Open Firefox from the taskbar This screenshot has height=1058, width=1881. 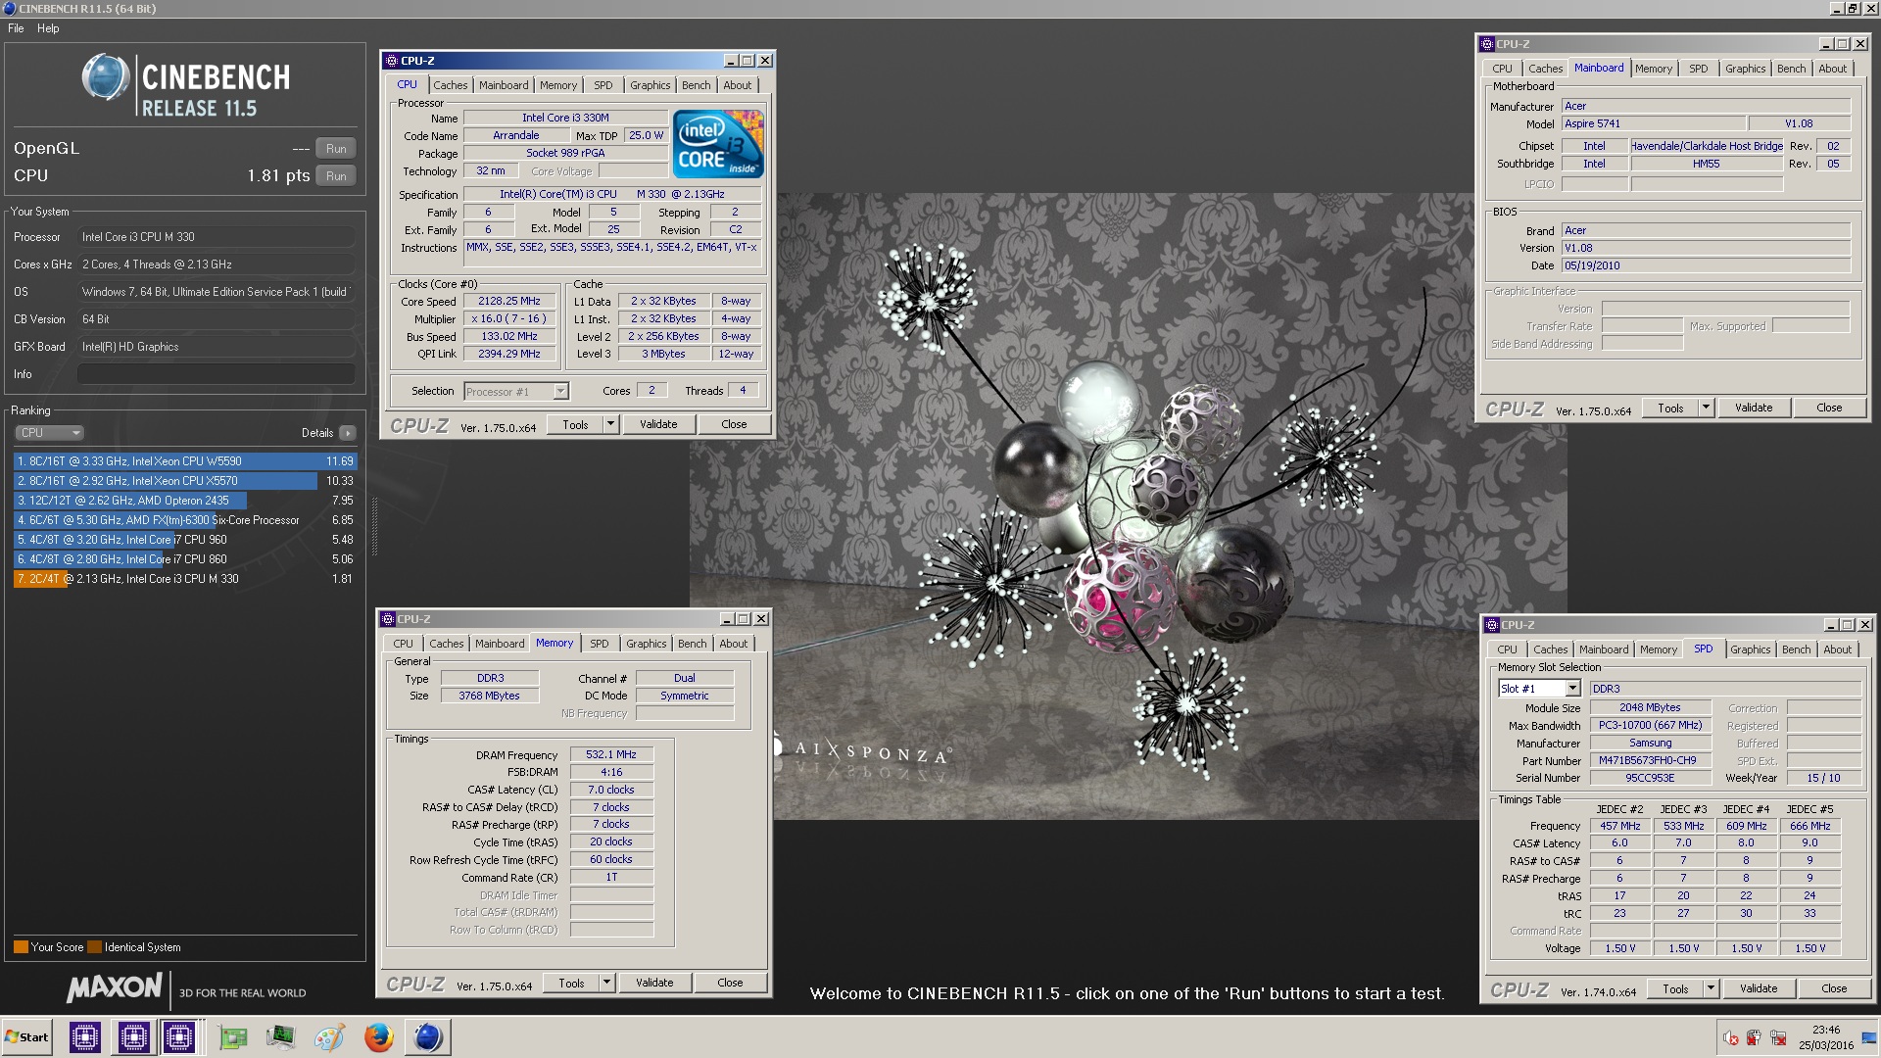[378, 1037]
